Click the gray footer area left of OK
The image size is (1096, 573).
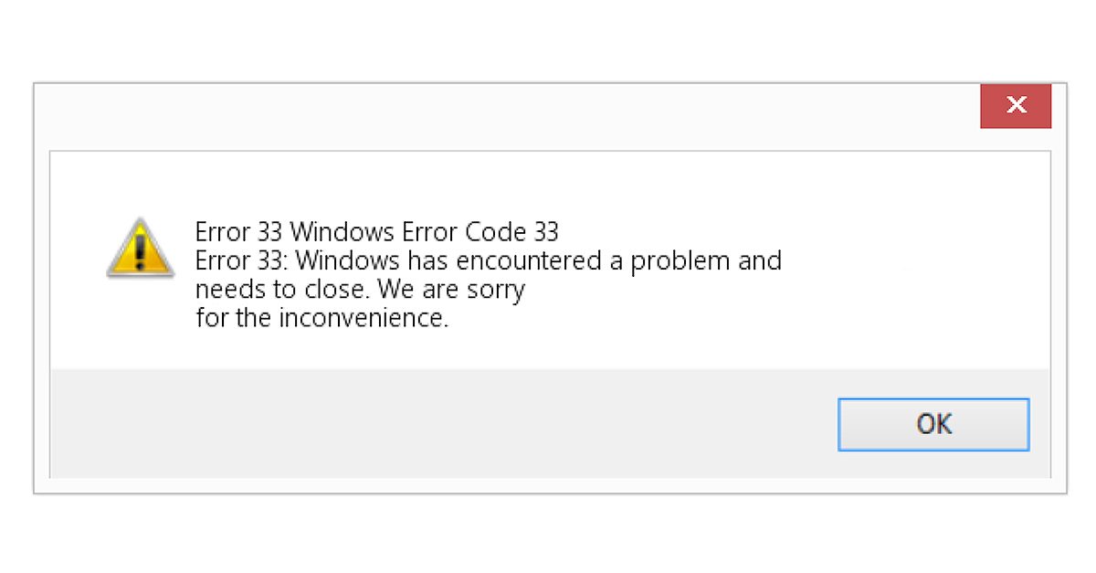[438, 423]
